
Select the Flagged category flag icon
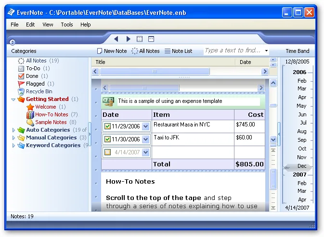point(21,84)
